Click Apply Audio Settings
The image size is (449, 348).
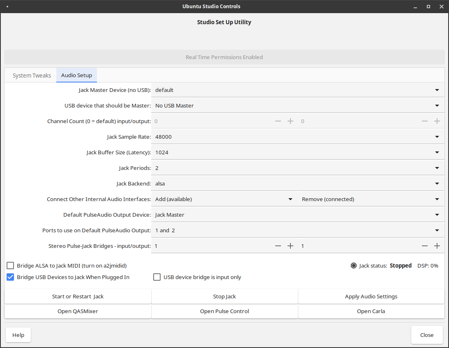(x=371, y=296)
